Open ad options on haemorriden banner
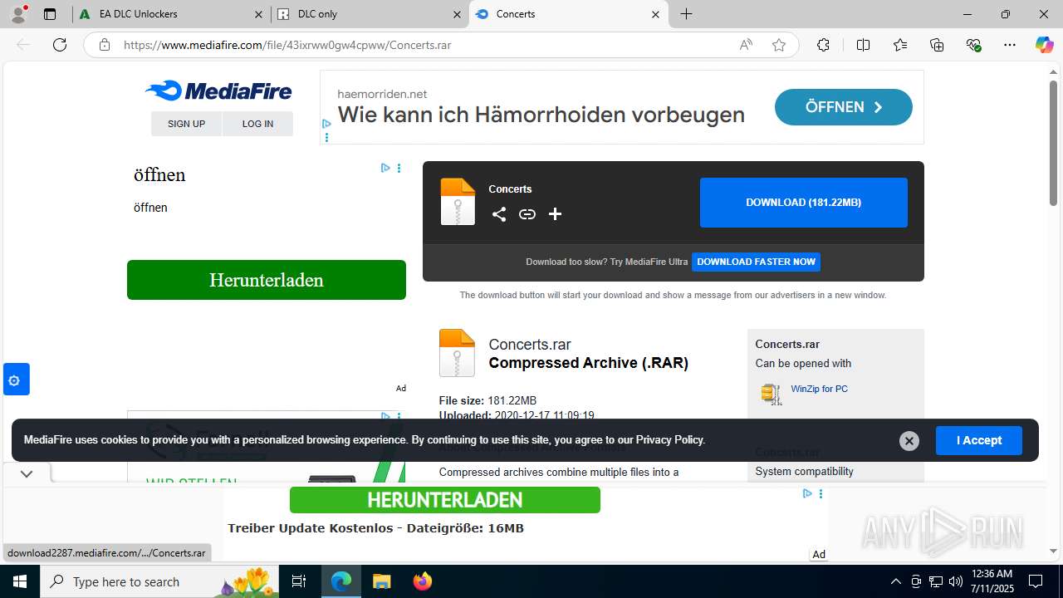This screenshot has height=598, width=1063. 326,138
